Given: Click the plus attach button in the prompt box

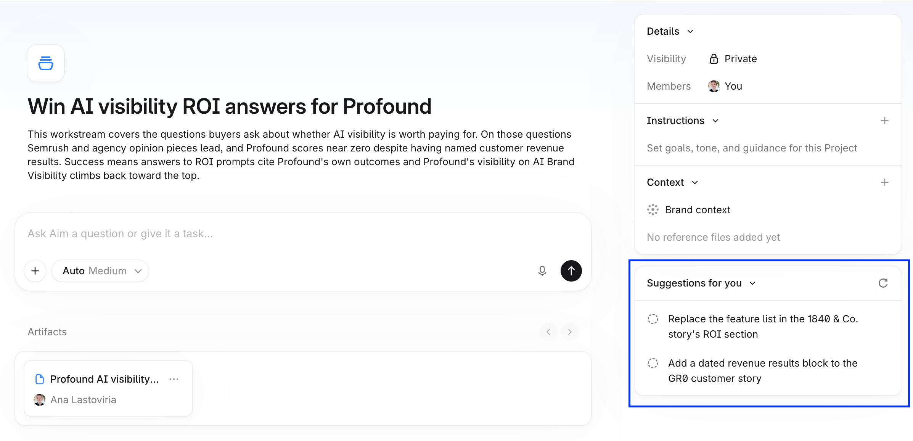Looking at the screenshot, I should click(x=35, y=271).
